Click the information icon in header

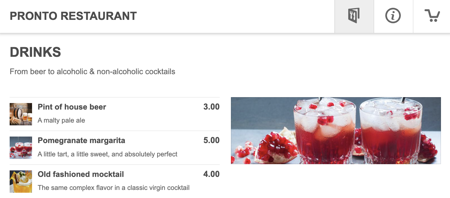(x=393, y=16)
